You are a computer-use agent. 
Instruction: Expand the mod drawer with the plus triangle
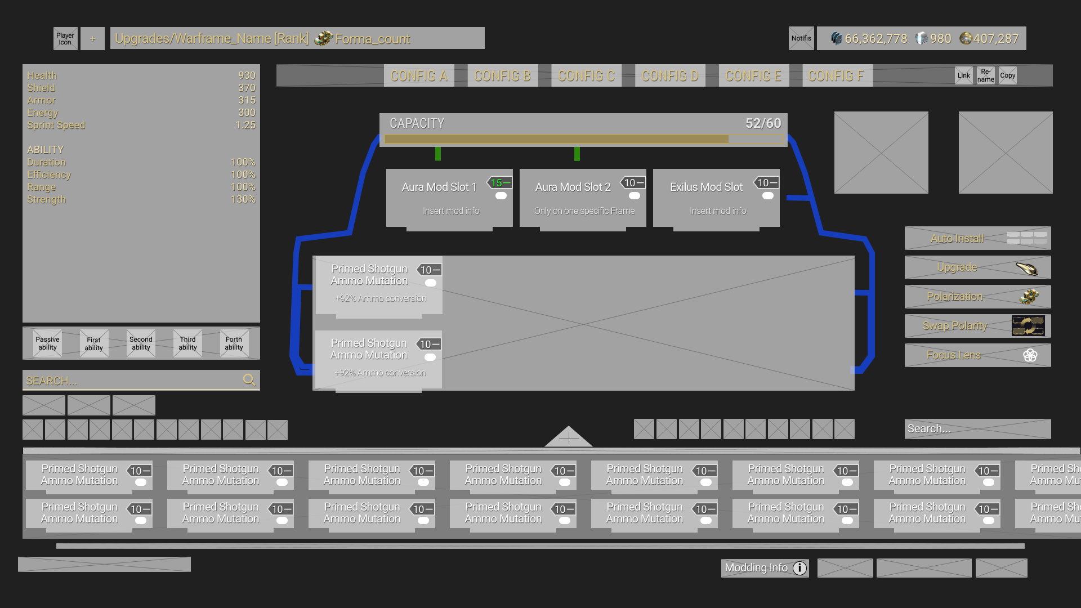(x=569, y=437)
